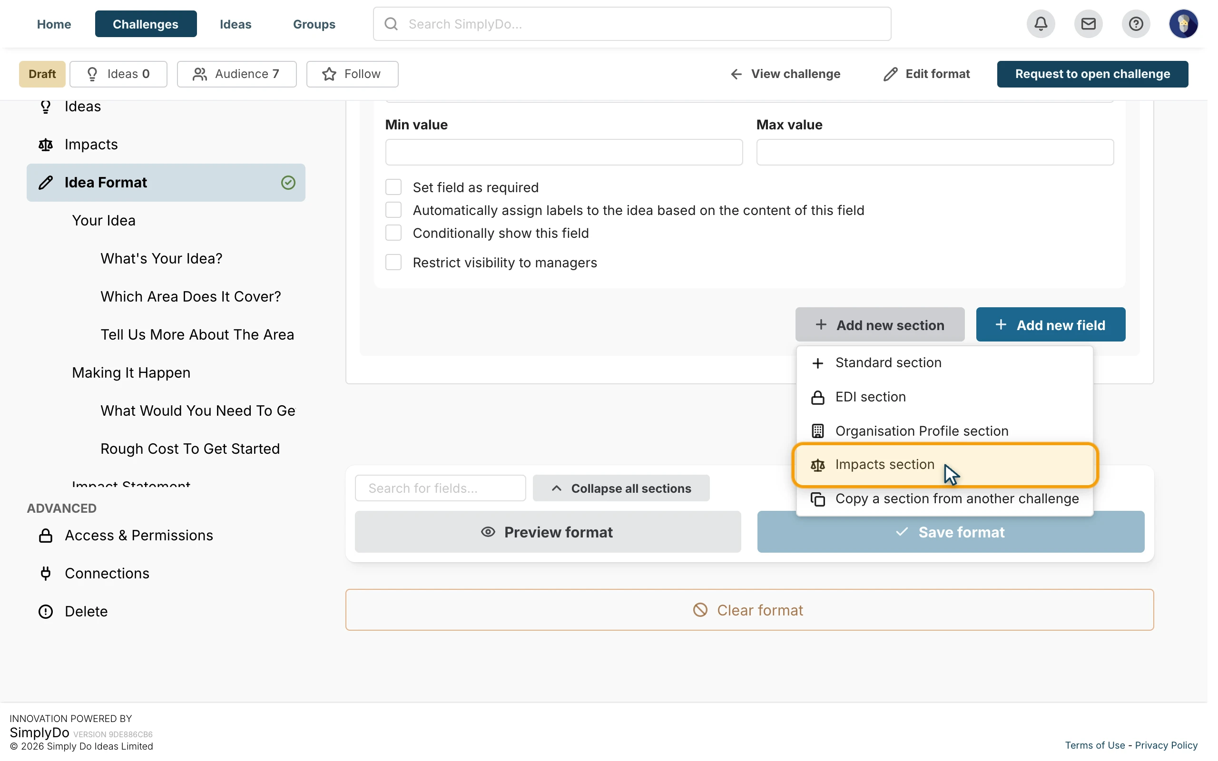Click View challenge back link
This screenshot has height=761, width=1218.
(x=785, y=74)
